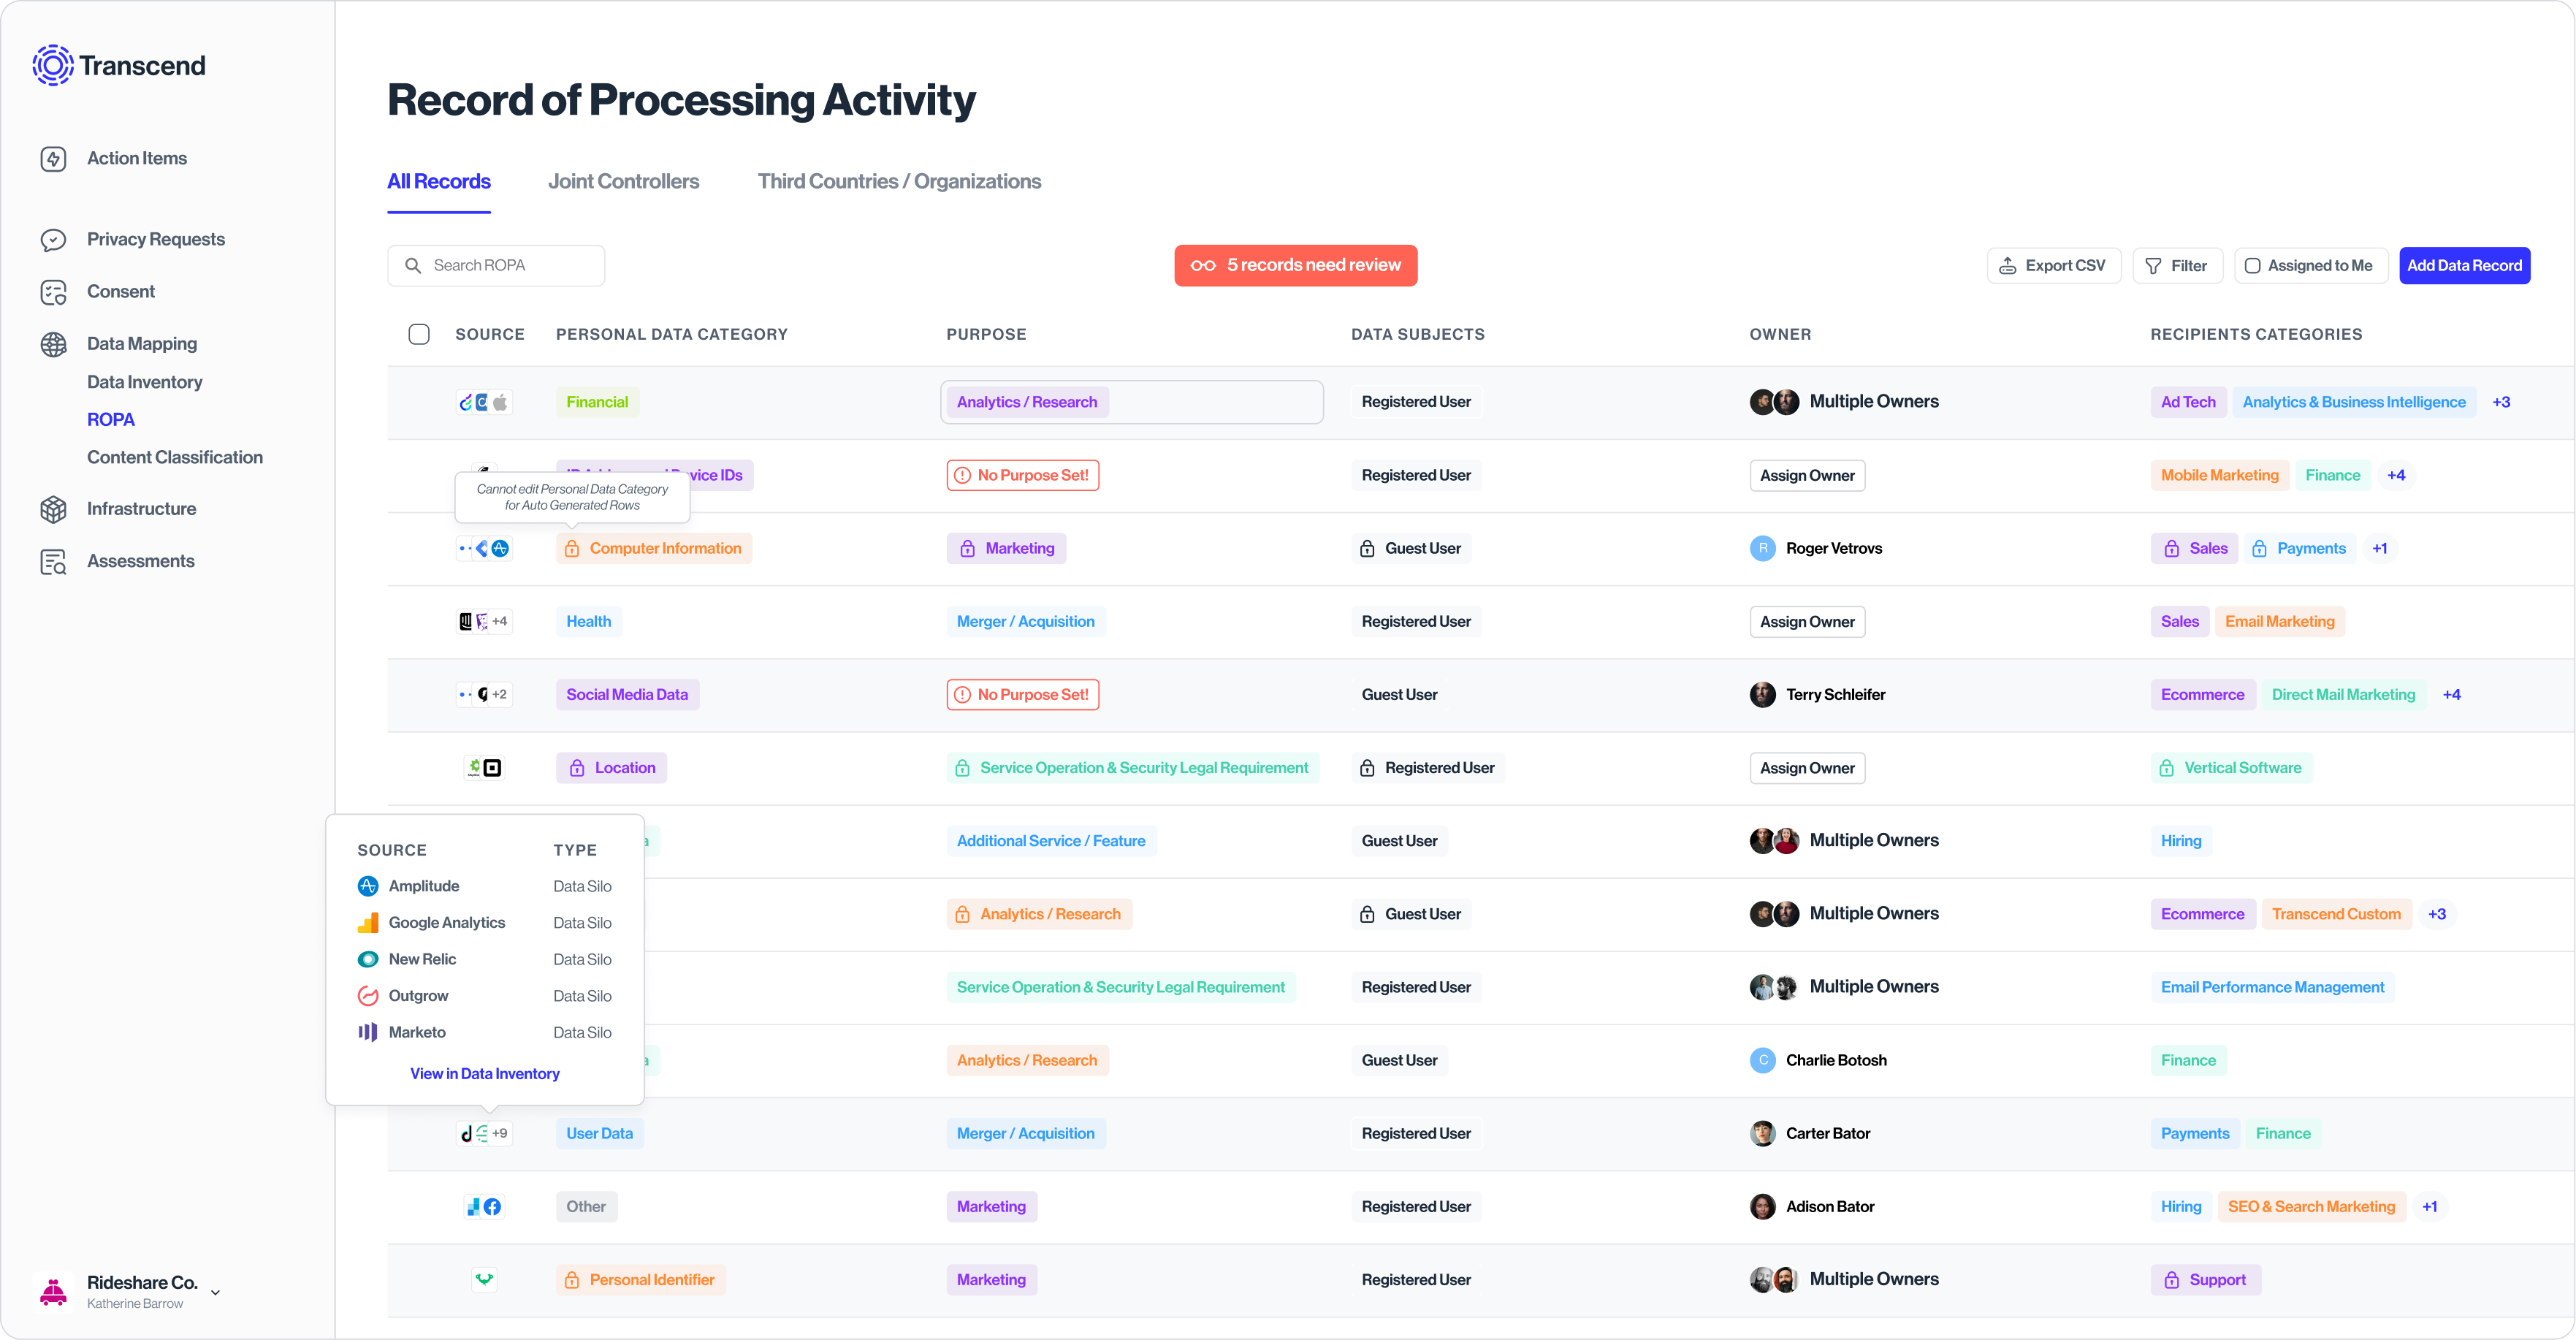Enable the Assigned to Me checkbox
The width and height of the screenshot is (2576, 1340).
[x=2252, y=266]
